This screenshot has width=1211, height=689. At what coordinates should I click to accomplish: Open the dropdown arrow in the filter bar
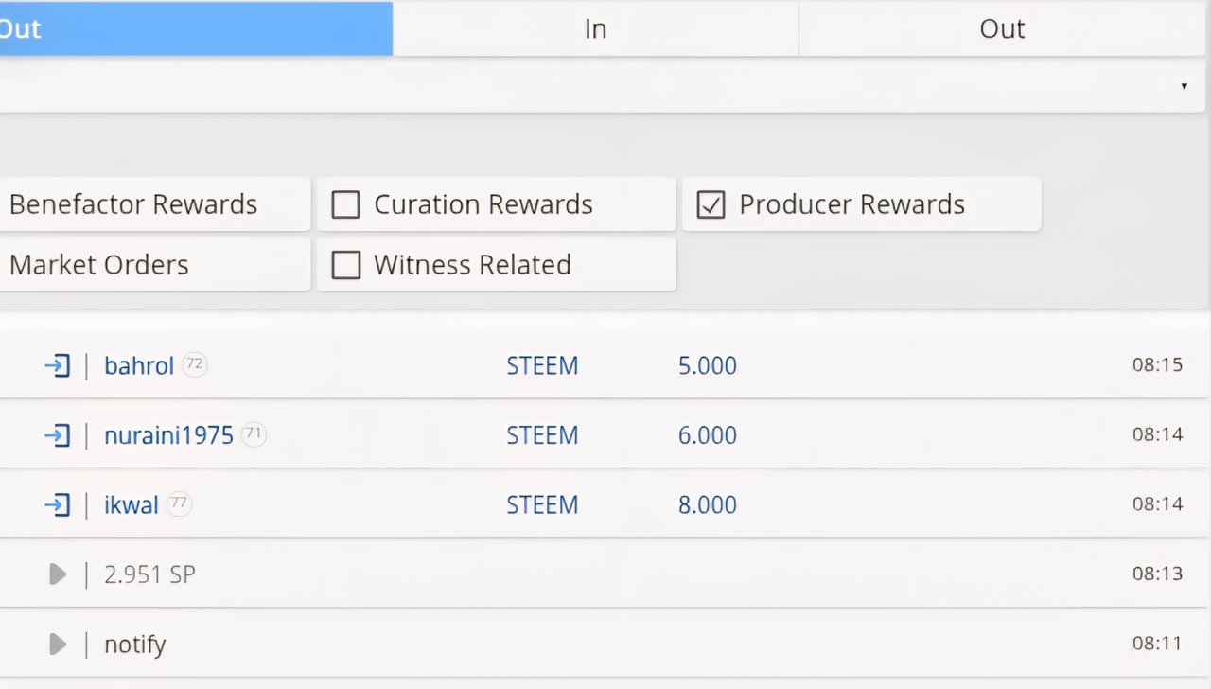(x=1184, y=86)
